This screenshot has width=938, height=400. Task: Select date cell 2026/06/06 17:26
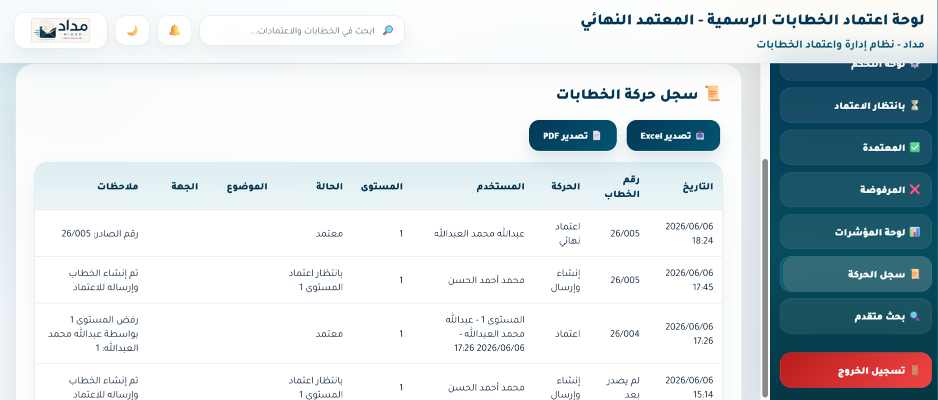[689, 333]
